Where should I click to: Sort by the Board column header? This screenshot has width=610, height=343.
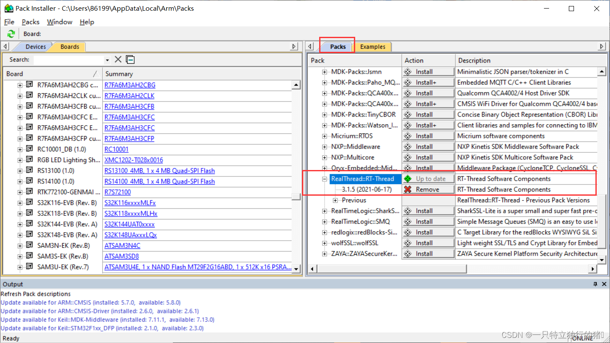[53, 74]
